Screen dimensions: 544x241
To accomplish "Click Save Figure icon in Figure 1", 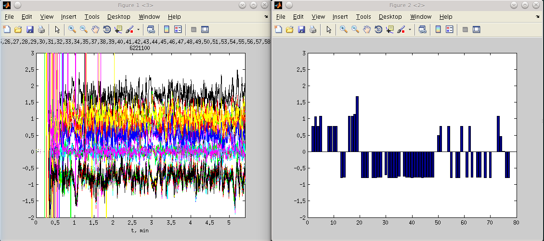I will 30,29.
